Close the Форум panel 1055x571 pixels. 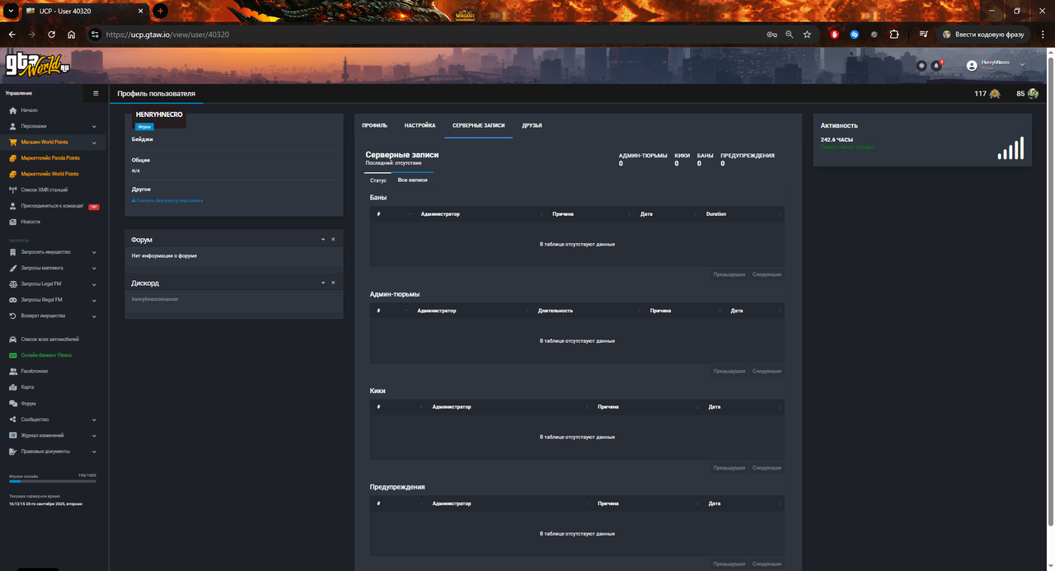coord(333,239)
